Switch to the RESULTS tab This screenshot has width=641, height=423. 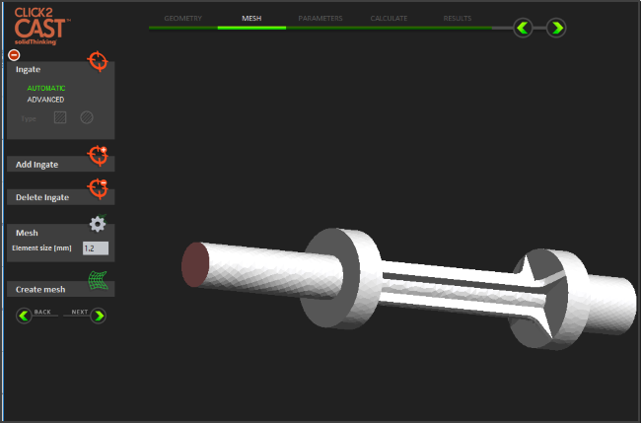pos(458,19)
